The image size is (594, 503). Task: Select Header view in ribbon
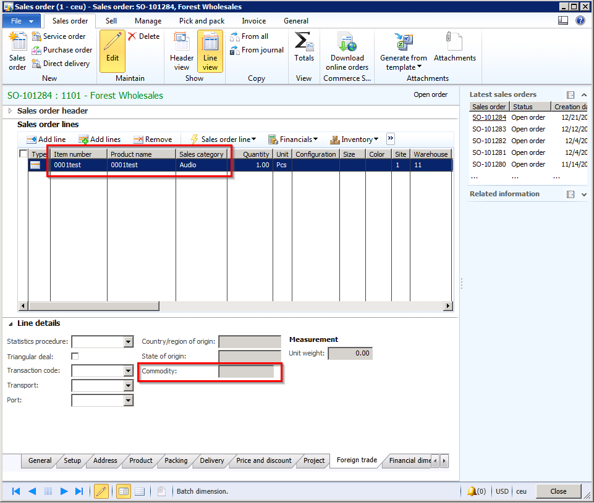(x=182, y=51)
